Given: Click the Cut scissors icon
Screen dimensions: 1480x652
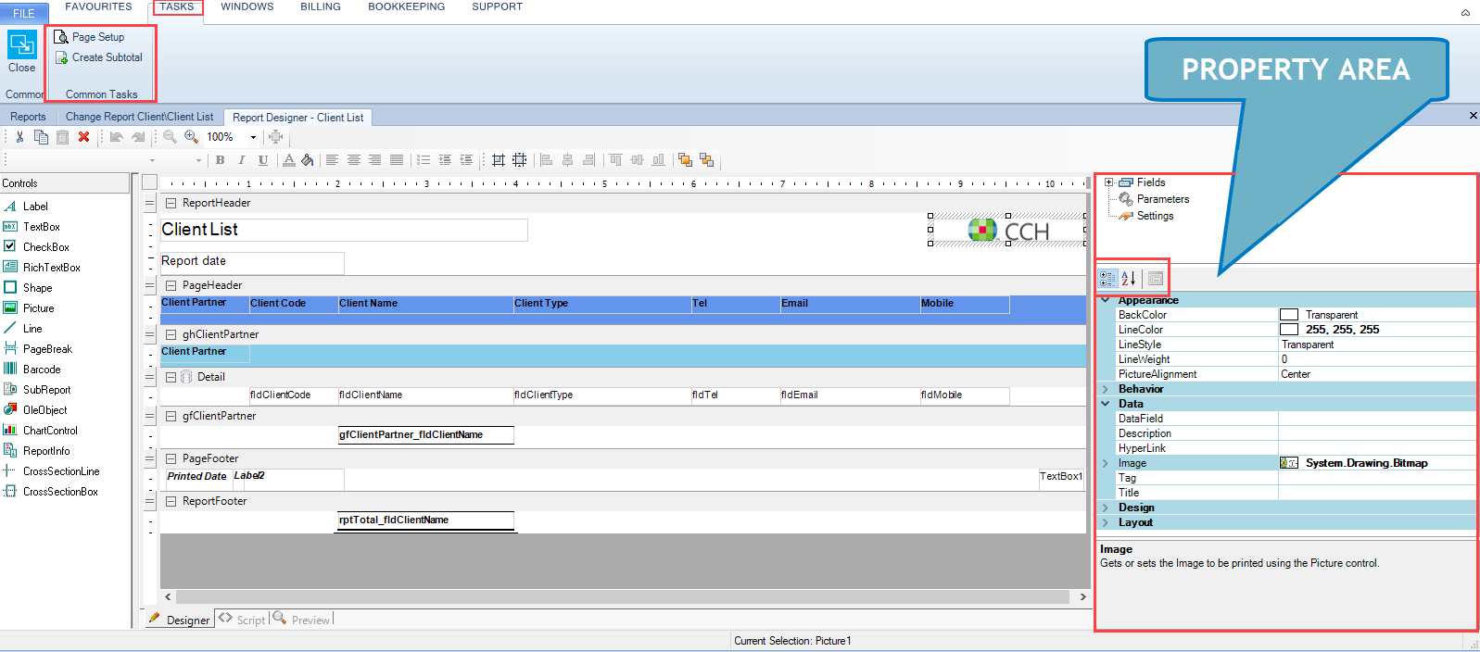Looking at the screenshot, I should pyautogui.click(x=19, y=137).
